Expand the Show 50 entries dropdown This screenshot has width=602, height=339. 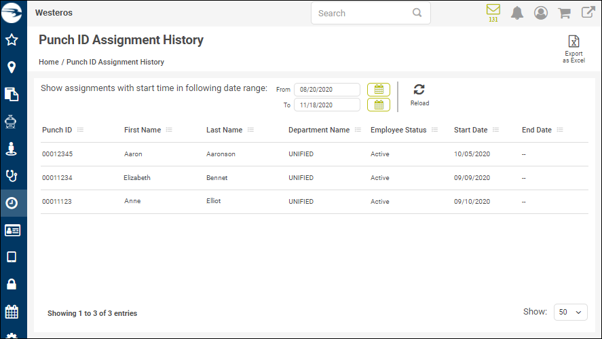coord(571,312)
